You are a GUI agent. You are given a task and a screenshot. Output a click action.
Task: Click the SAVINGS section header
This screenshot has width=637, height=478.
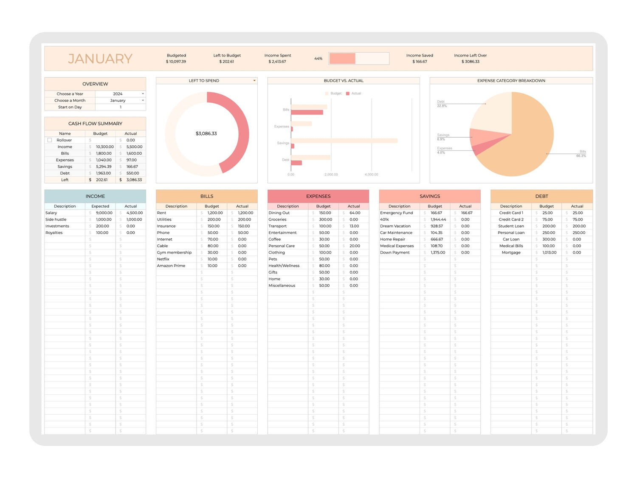[430, 196]
